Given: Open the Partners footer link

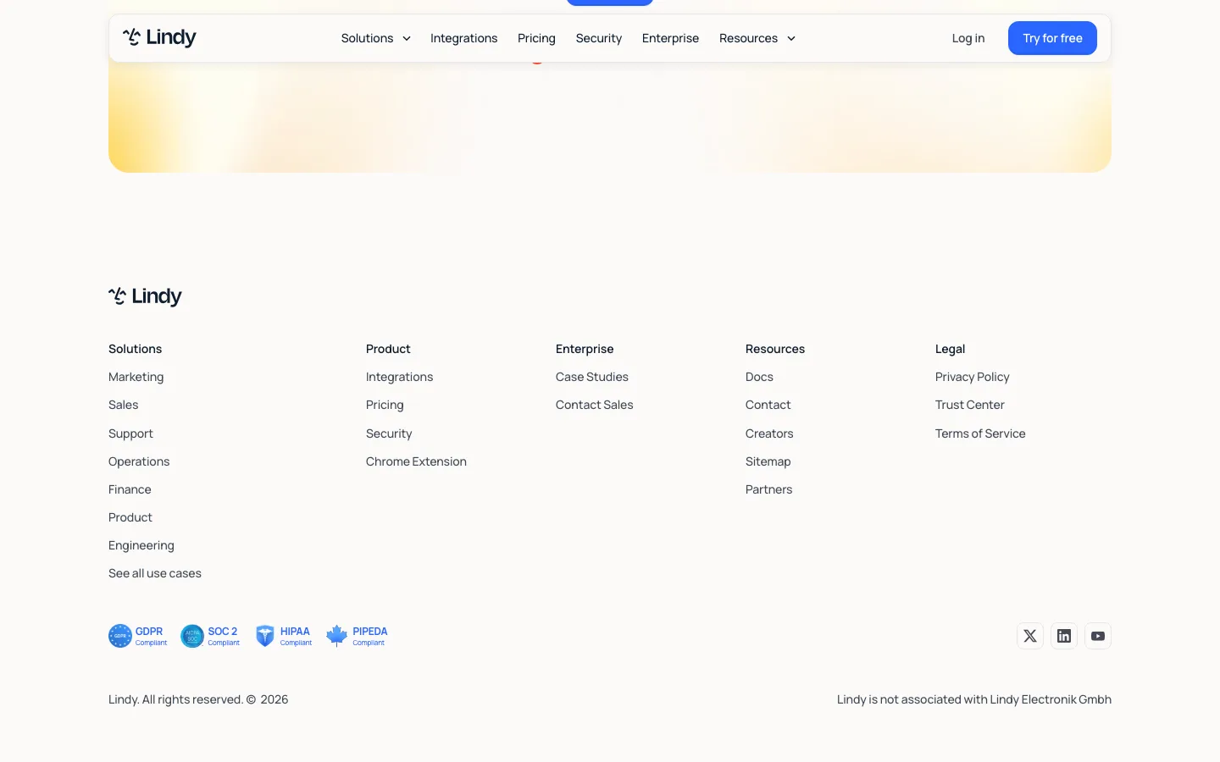Looking at the screenshot, I should tap(768, 489).
